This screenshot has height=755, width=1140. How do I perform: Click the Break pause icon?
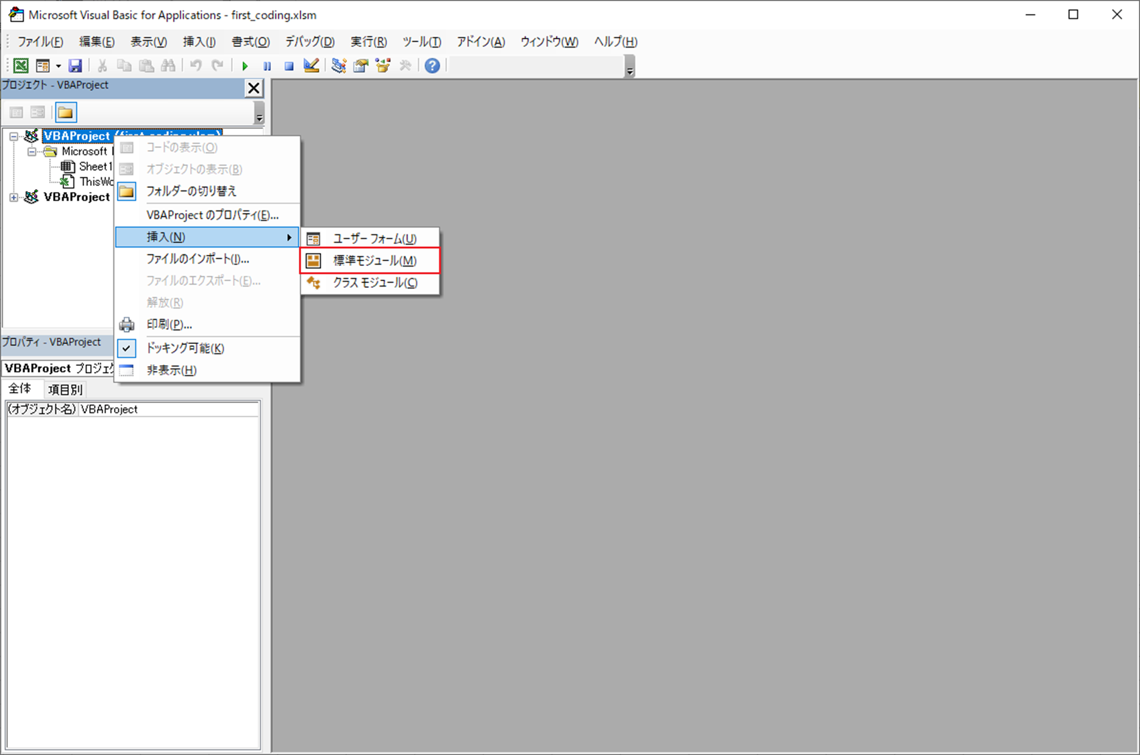pos(267,65)
